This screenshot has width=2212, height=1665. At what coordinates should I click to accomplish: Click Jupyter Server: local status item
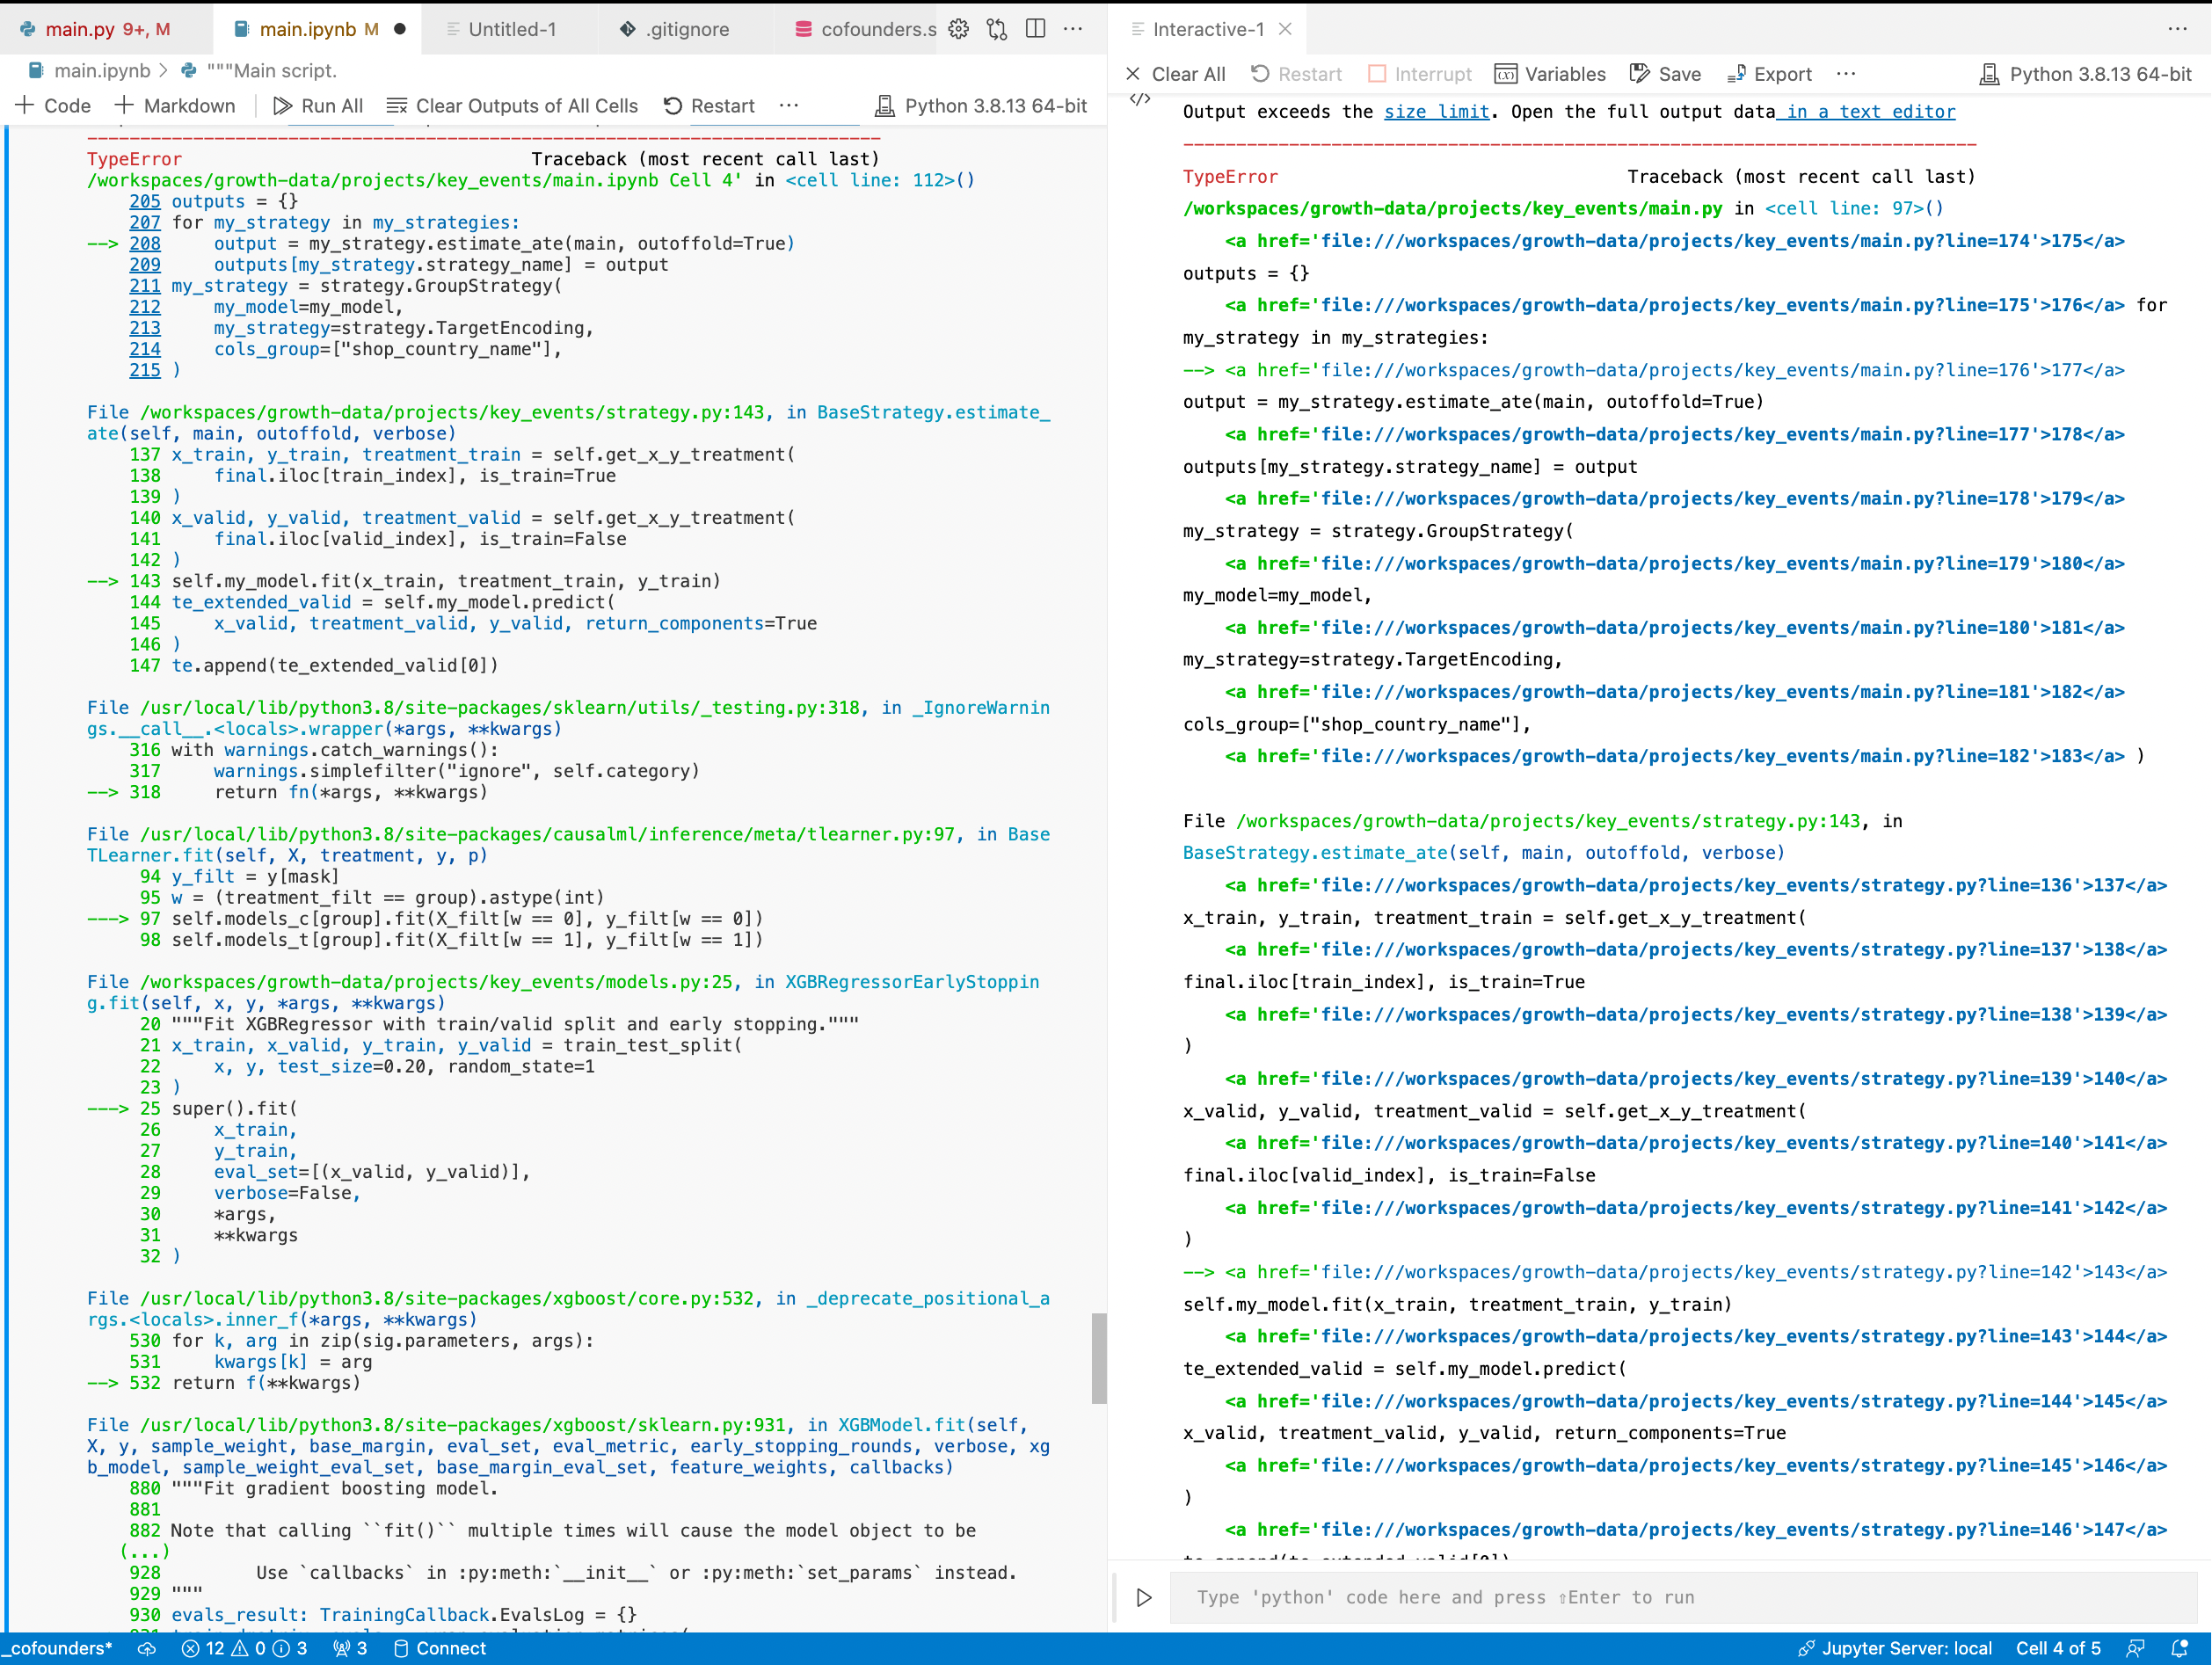[1894, 1648]
